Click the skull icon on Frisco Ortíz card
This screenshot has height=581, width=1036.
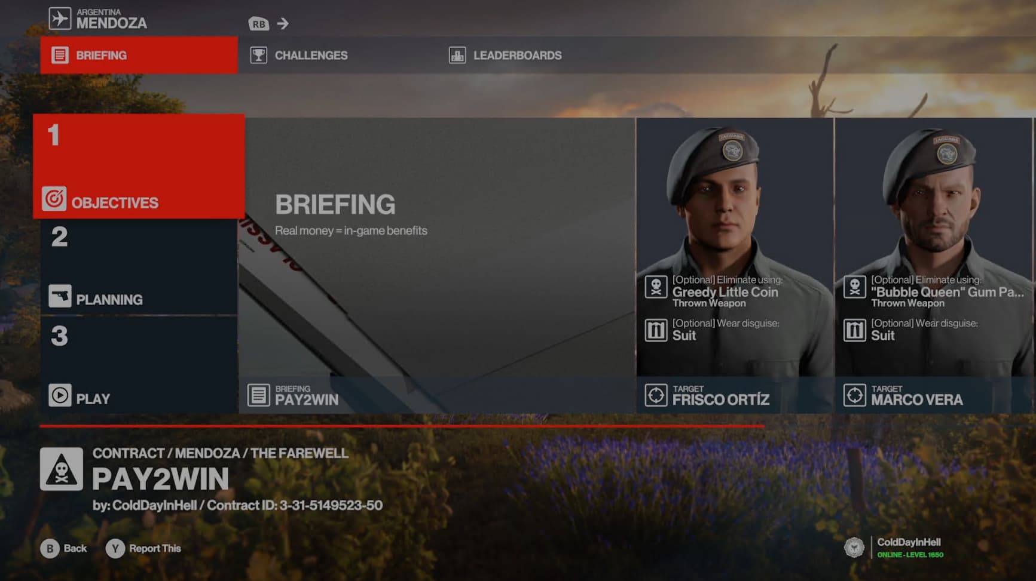coord(656,287)
